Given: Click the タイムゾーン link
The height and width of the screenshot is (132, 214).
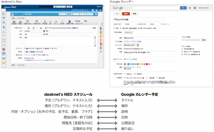Looking at the screenshot, I should click(x=165, y=24).
